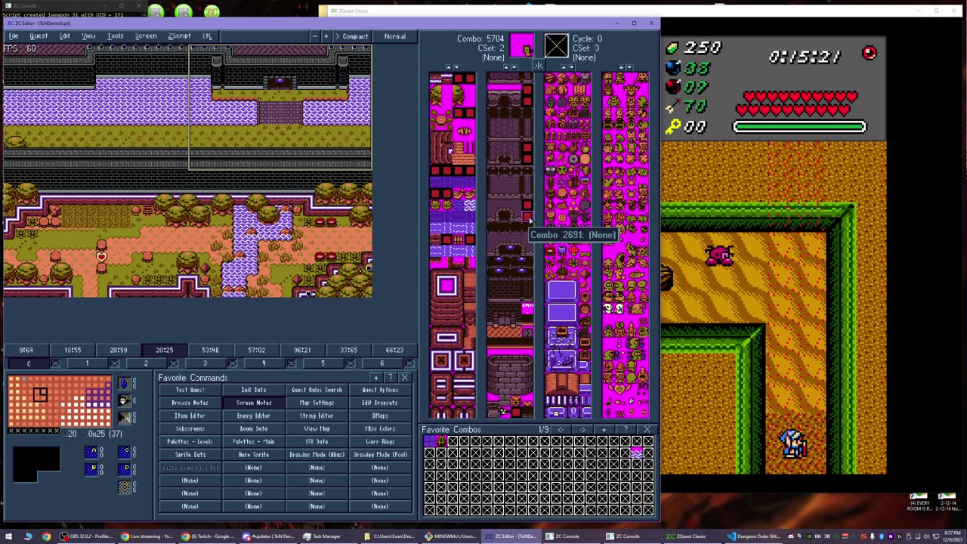Expand the Compact mode toggle
Viewport: 967px width, 544px height.
[351, 36]
